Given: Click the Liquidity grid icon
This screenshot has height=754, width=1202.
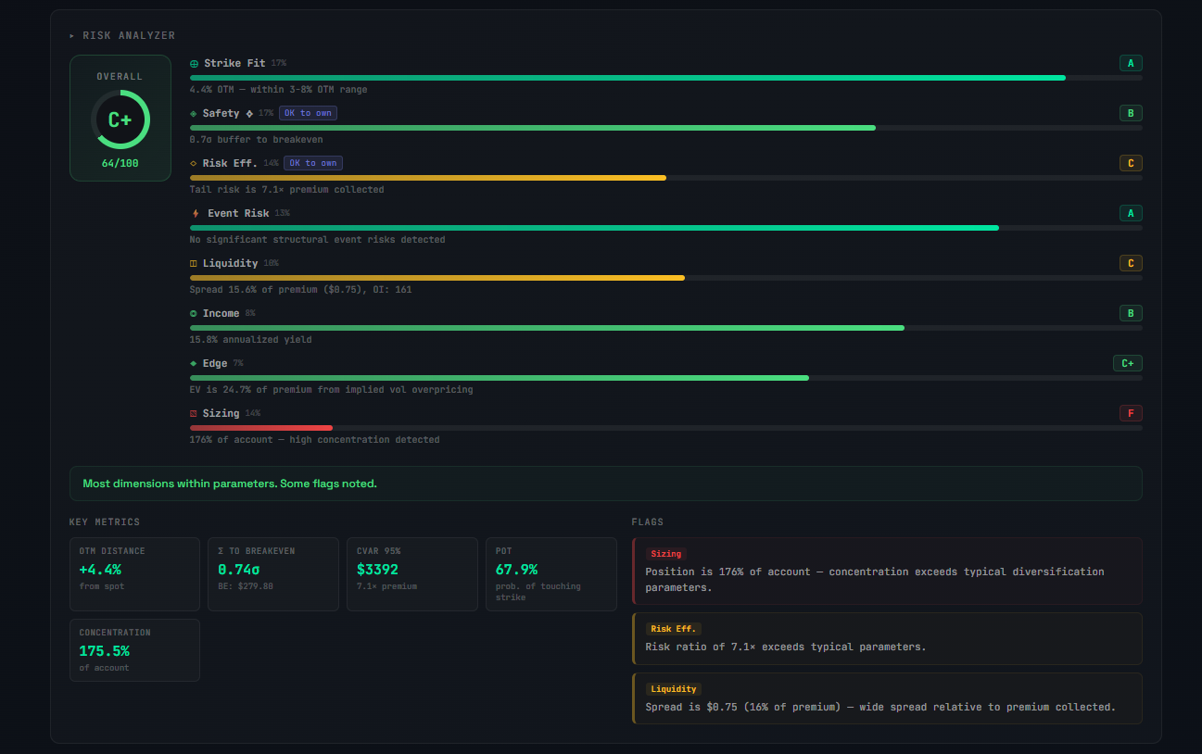Looking at the screenshot, I should point(193,263).
